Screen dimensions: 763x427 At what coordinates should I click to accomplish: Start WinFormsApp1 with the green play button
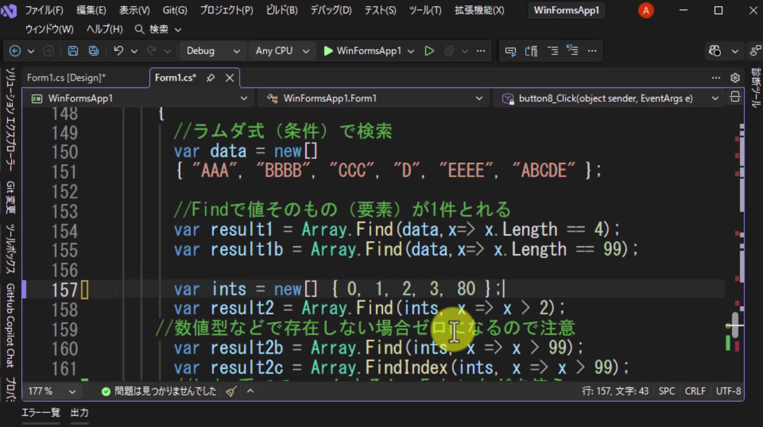(328, 51)
